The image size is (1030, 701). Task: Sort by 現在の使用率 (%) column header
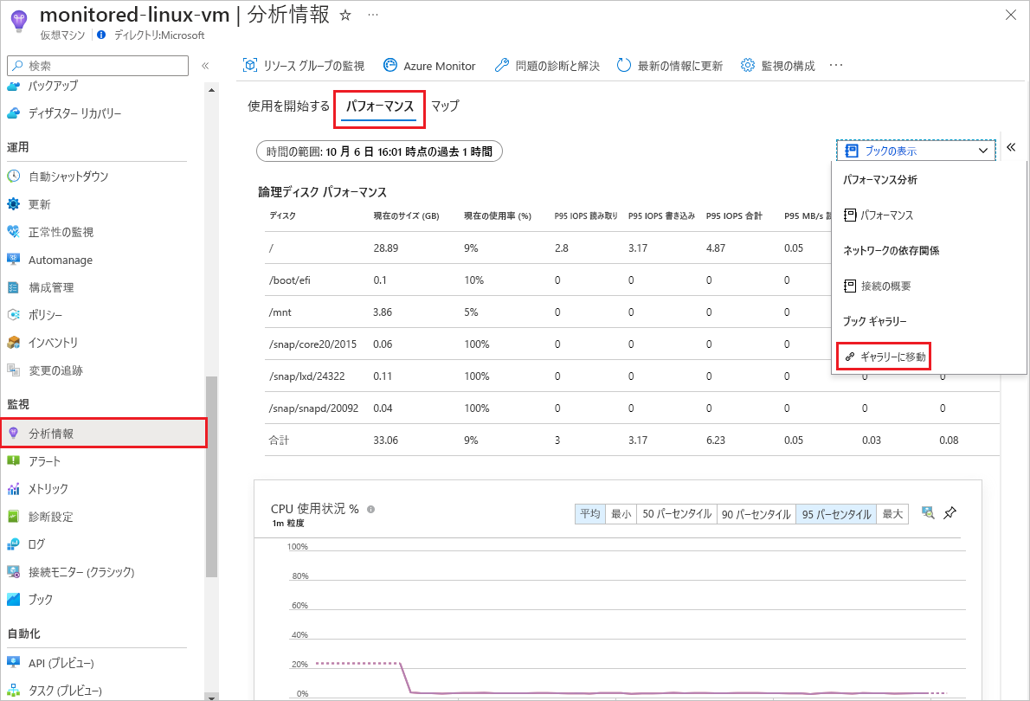pos(498,215)
